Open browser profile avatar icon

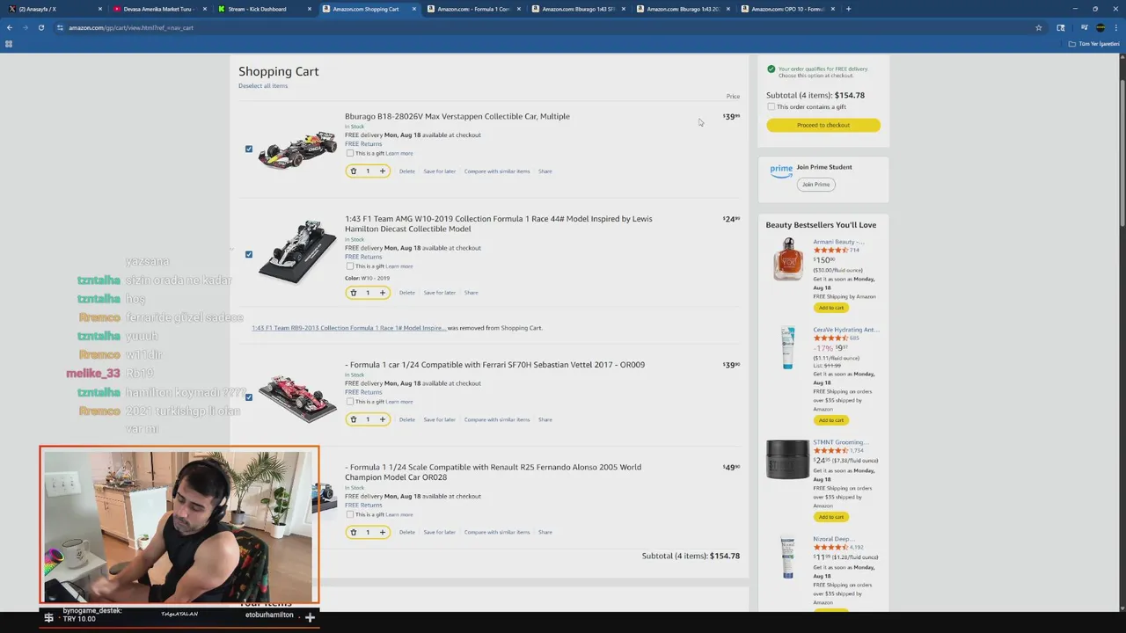pos(1100,27)
